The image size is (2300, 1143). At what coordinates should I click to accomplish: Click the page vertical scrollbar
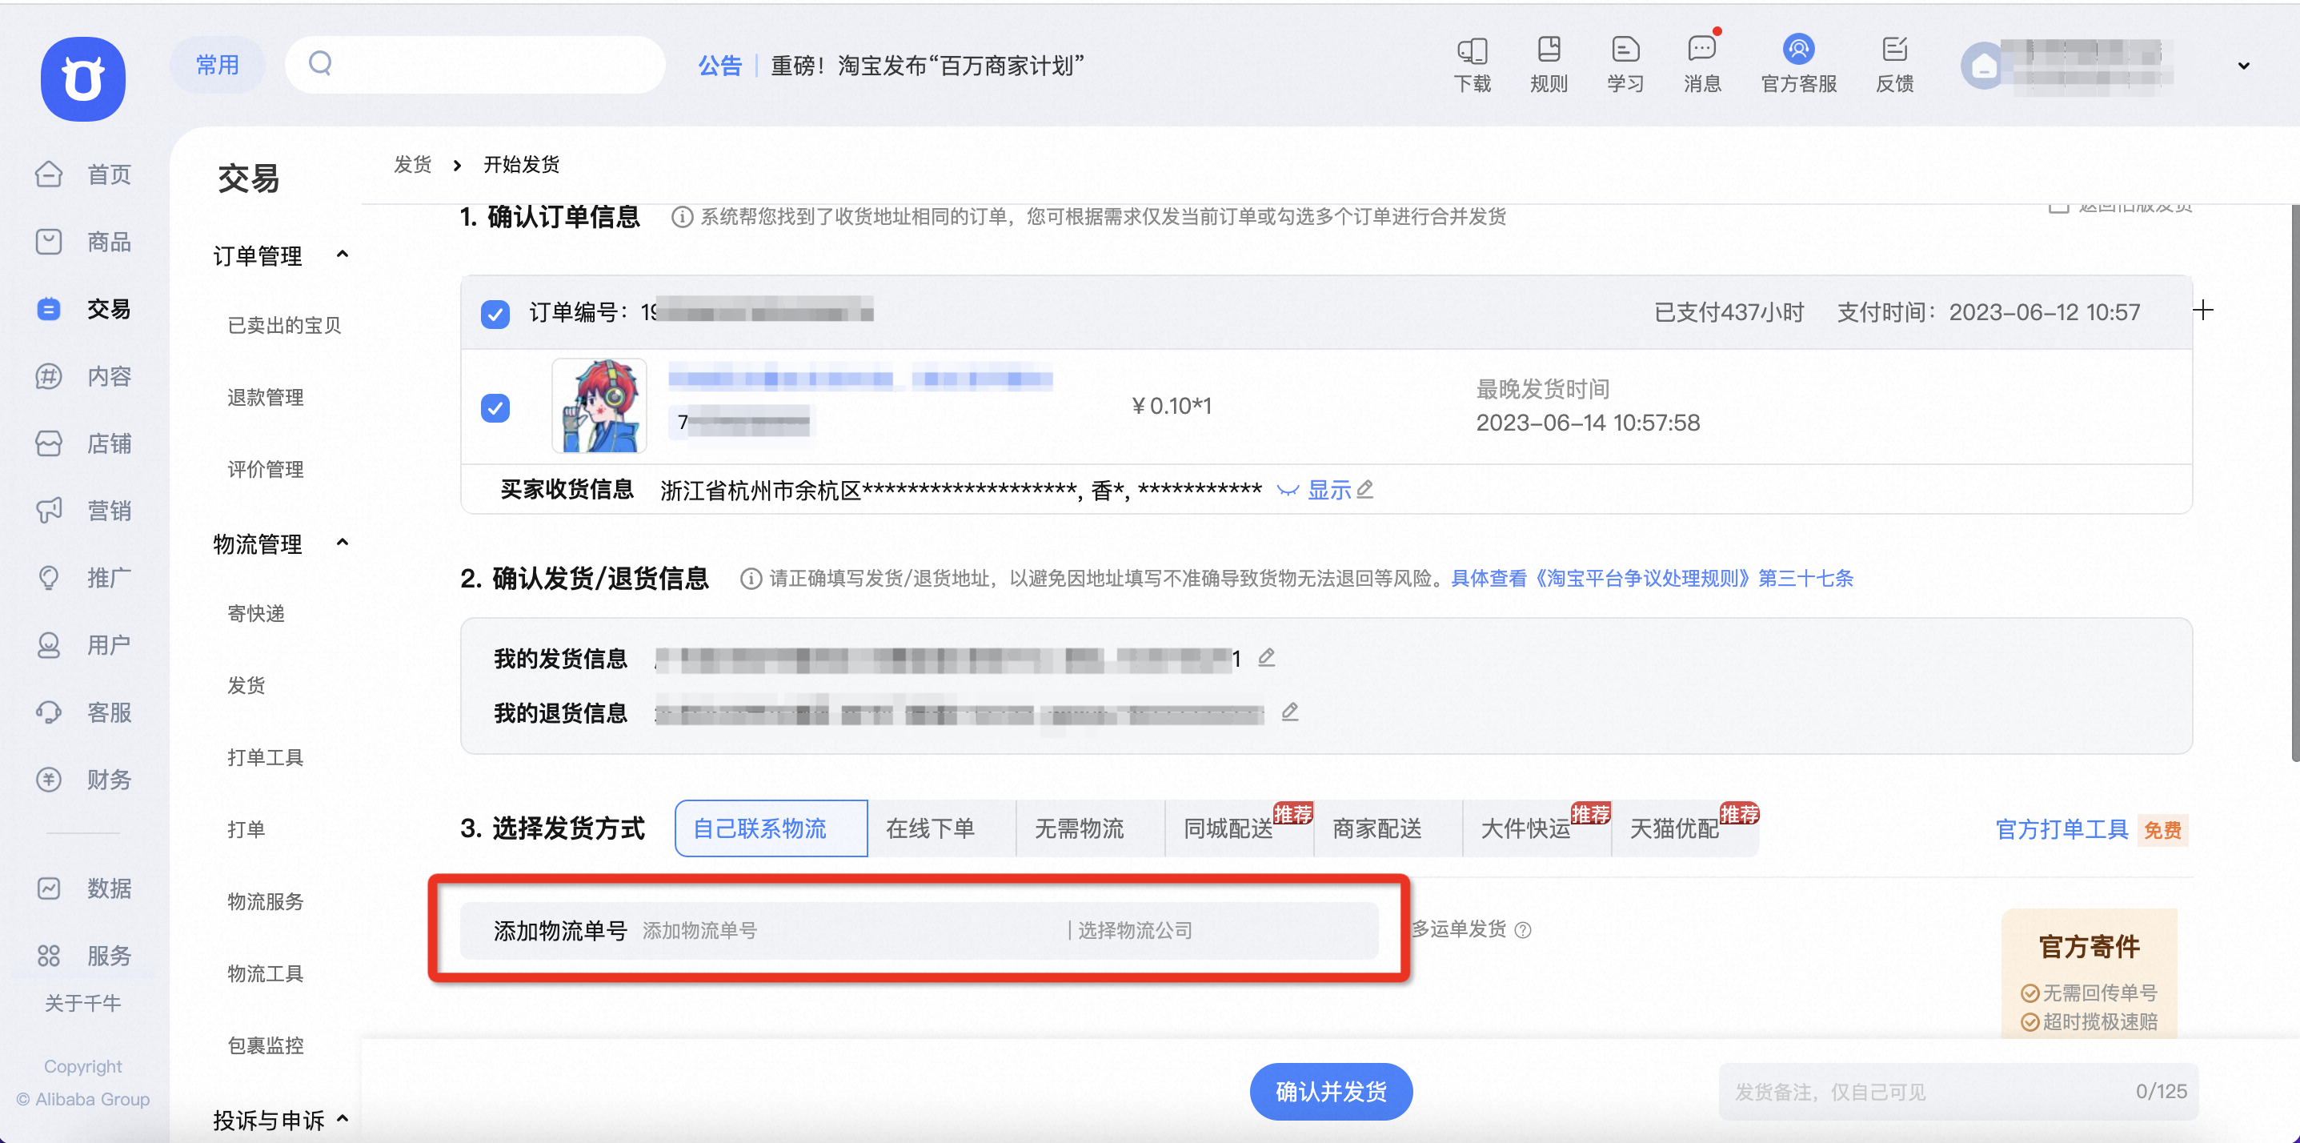point(2294,482)
